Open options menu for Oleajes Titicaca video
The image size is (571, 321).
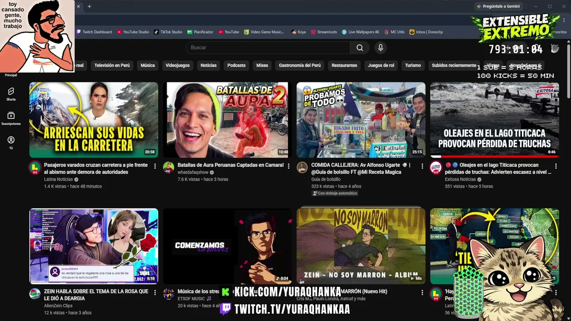coord(556,166)
